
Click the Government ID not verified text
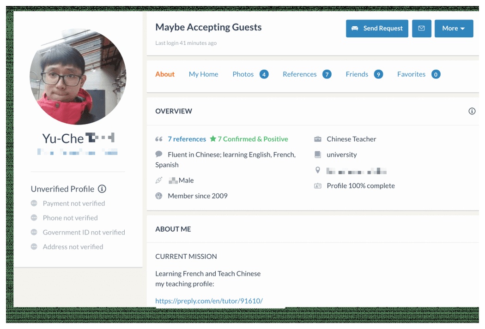click(84, 232)
